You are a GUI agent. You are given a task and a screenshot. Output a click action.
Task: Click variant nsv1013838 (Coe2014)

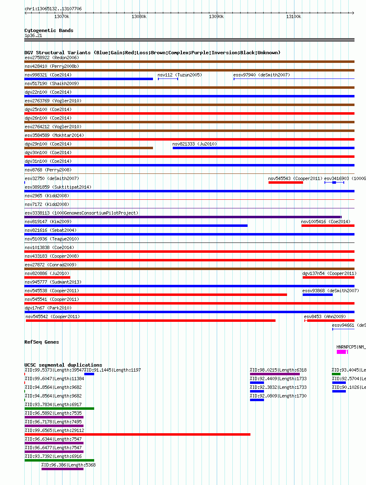coord(49,248)
